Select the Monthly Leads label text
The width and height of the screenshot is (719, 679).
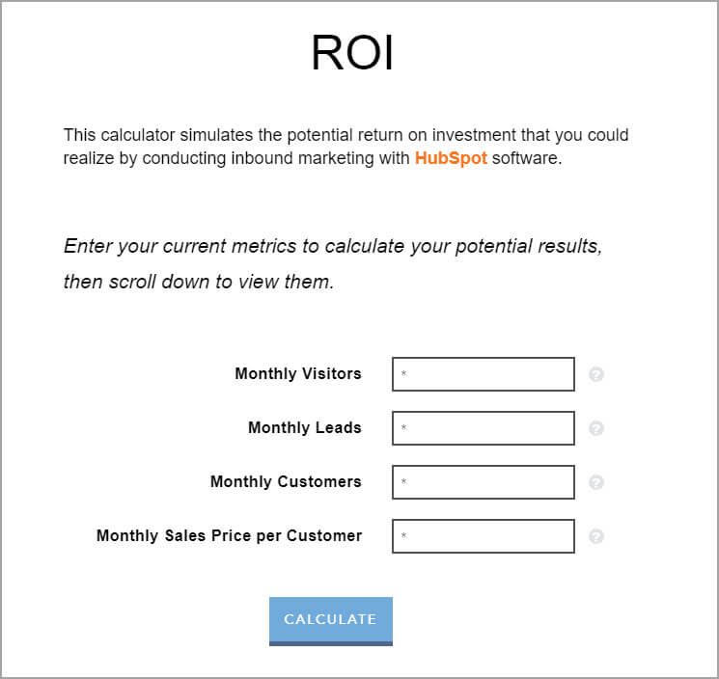(x=305, y=428)
